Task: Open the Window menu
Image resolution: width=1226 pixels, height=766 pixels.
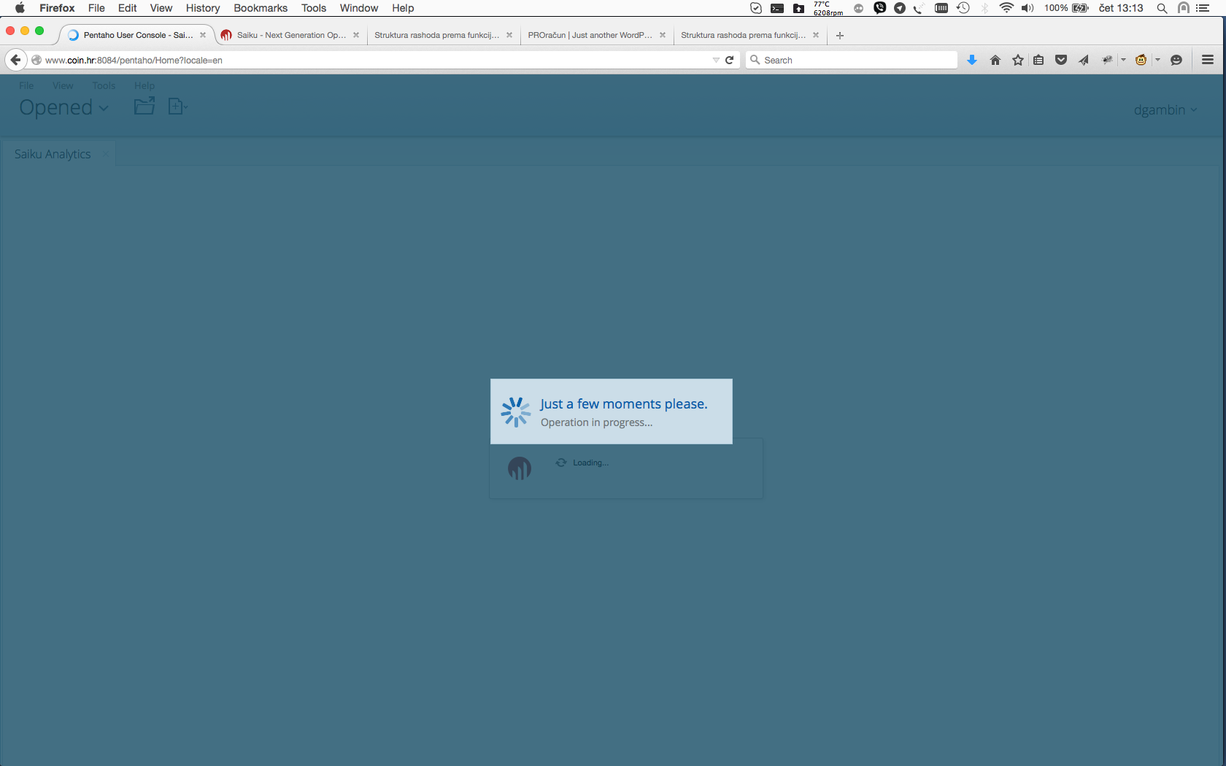Action: [358, 8]
